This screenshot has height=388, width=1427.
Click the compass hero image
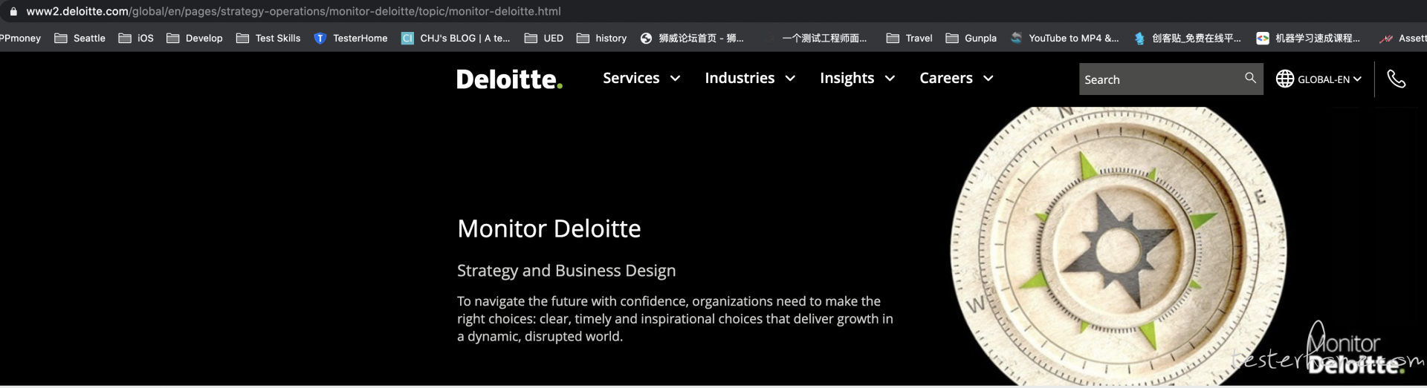pyautogui.click(x=1119, y=245)
